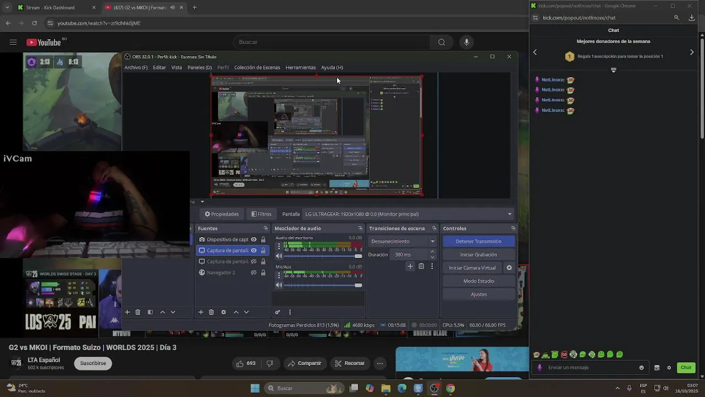Viewport: 705px width, 397px height.
Task: Subscribe to LTA Español channel
Action: (93, 363)
